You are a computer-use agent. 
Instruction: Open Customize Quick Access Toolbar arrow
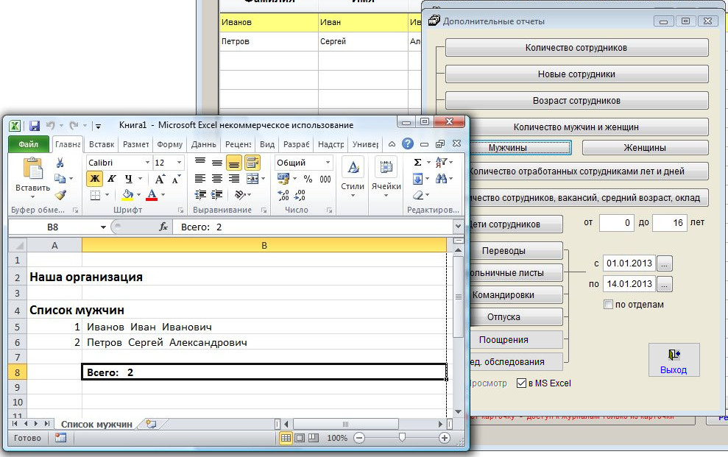coord(98,126)
